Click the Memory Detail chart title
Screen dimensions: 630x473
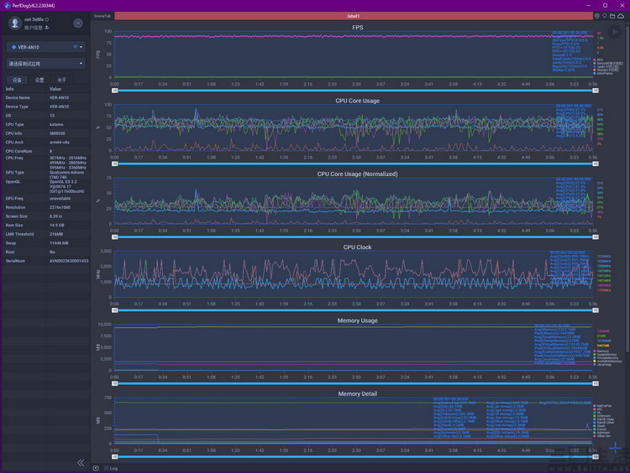click(358, 393)
